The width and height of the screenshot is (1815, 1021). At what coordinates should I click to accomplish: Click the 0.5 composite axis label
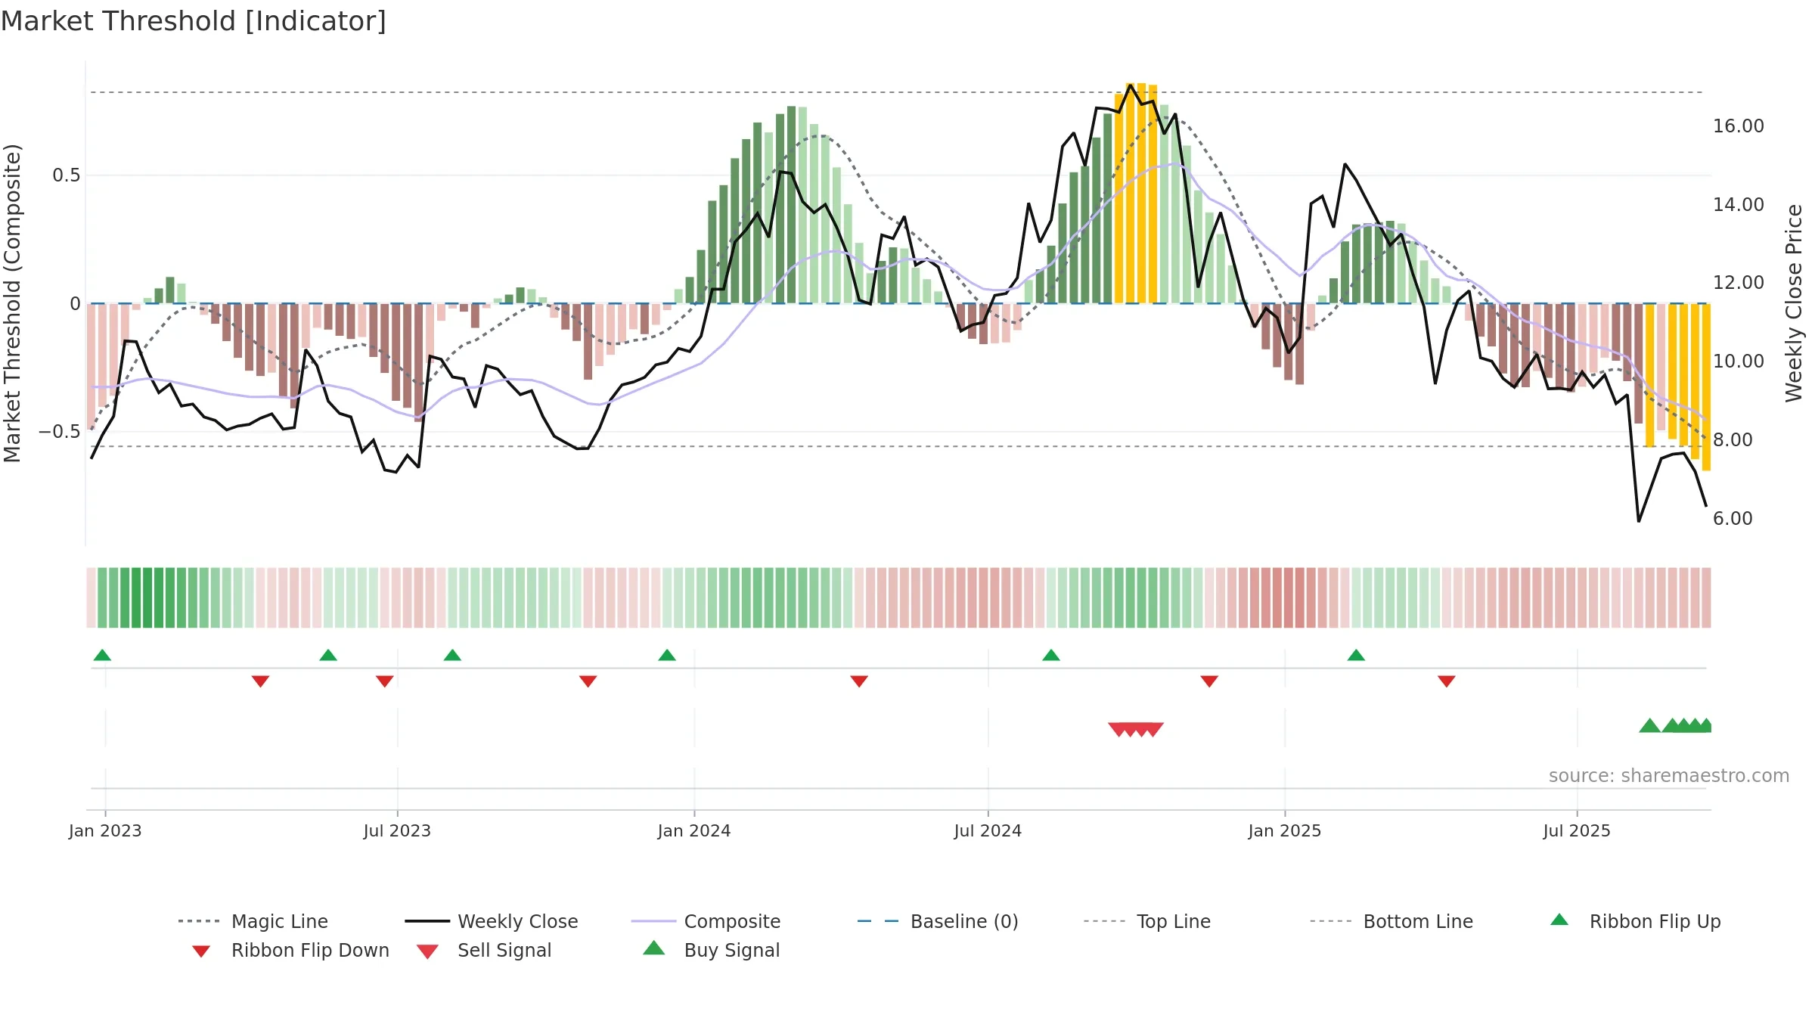tap(67, 175)
